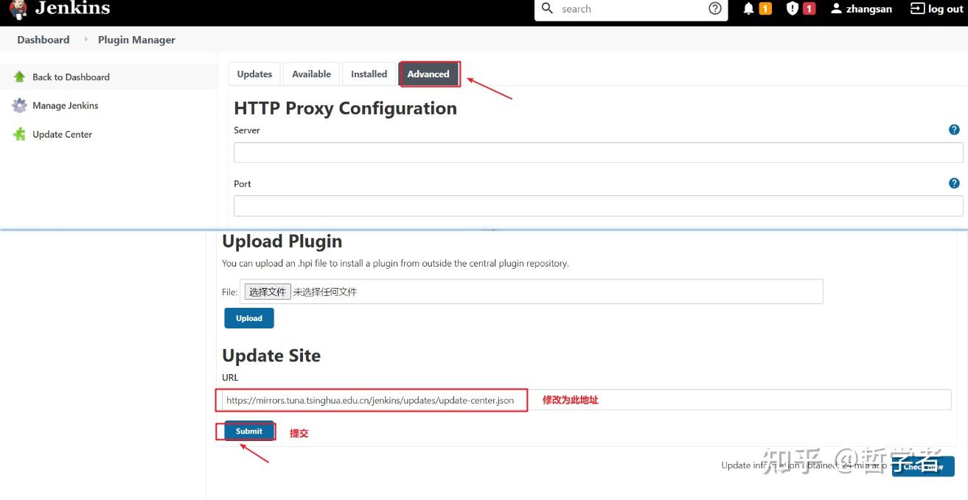Open the Updates tab
968x500 pixels.
pos(254,74)
